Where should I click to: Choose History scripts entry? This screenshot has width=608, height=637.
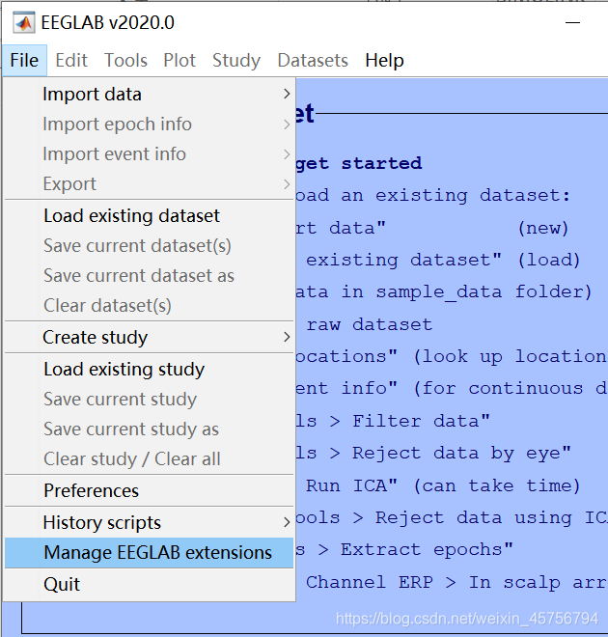click(149, 523)
